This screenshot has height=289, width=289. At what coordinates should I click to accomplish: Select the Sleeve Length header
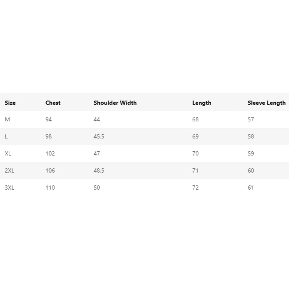[267, 103]
